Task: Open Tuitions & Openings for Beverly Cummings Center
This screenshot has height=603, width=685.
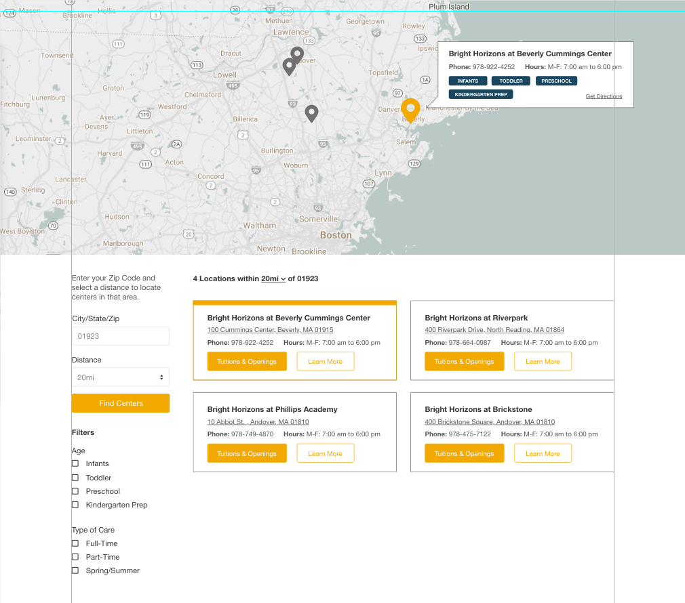Action: point(247,361)
